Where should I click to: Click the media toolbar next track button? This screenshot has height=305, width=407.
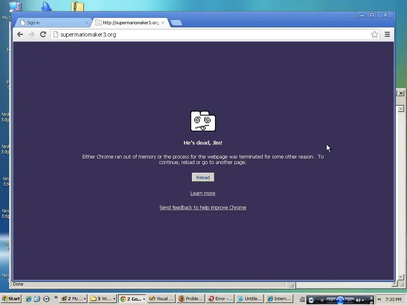(350, 300)
